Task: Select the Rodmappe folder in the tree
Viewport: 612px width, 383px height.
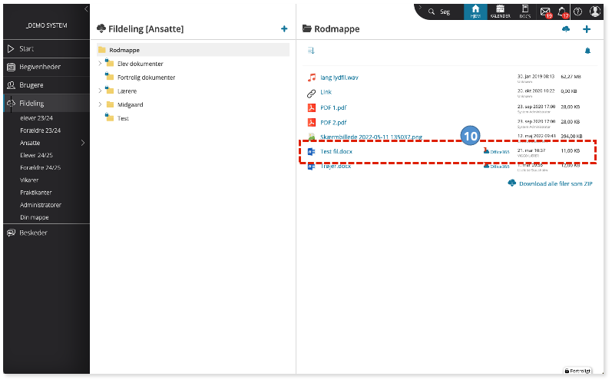Action: tap(194, 50)
